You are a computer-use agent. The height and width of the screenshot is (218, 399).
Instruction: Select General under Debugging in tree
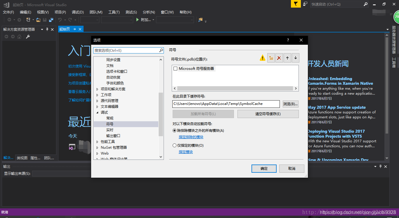tap(110, 118)
